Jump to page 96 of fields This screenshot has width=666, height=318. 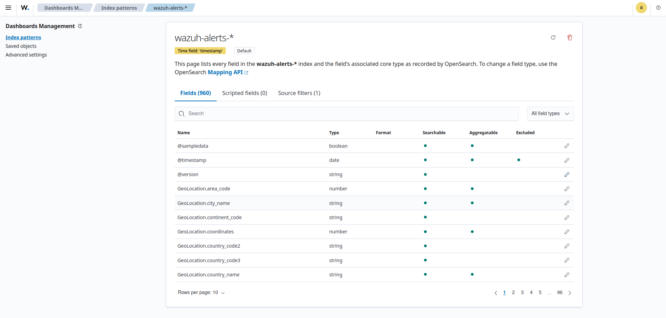[x=559, y=293]
